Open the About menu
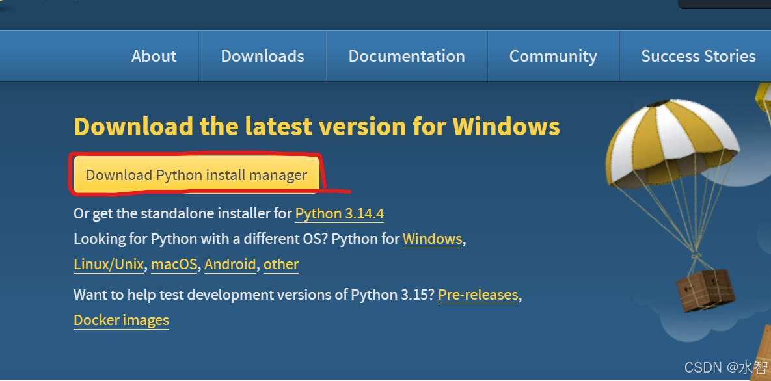Viewport: 771px width, 381px height. (154, 56)
